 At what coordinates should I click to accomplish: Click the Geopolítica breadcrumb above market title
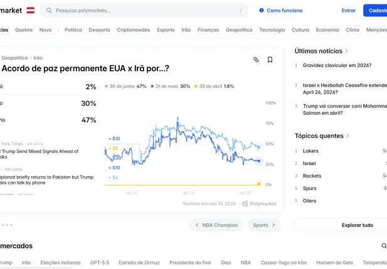pyautogui.click(x=14, y=58)
